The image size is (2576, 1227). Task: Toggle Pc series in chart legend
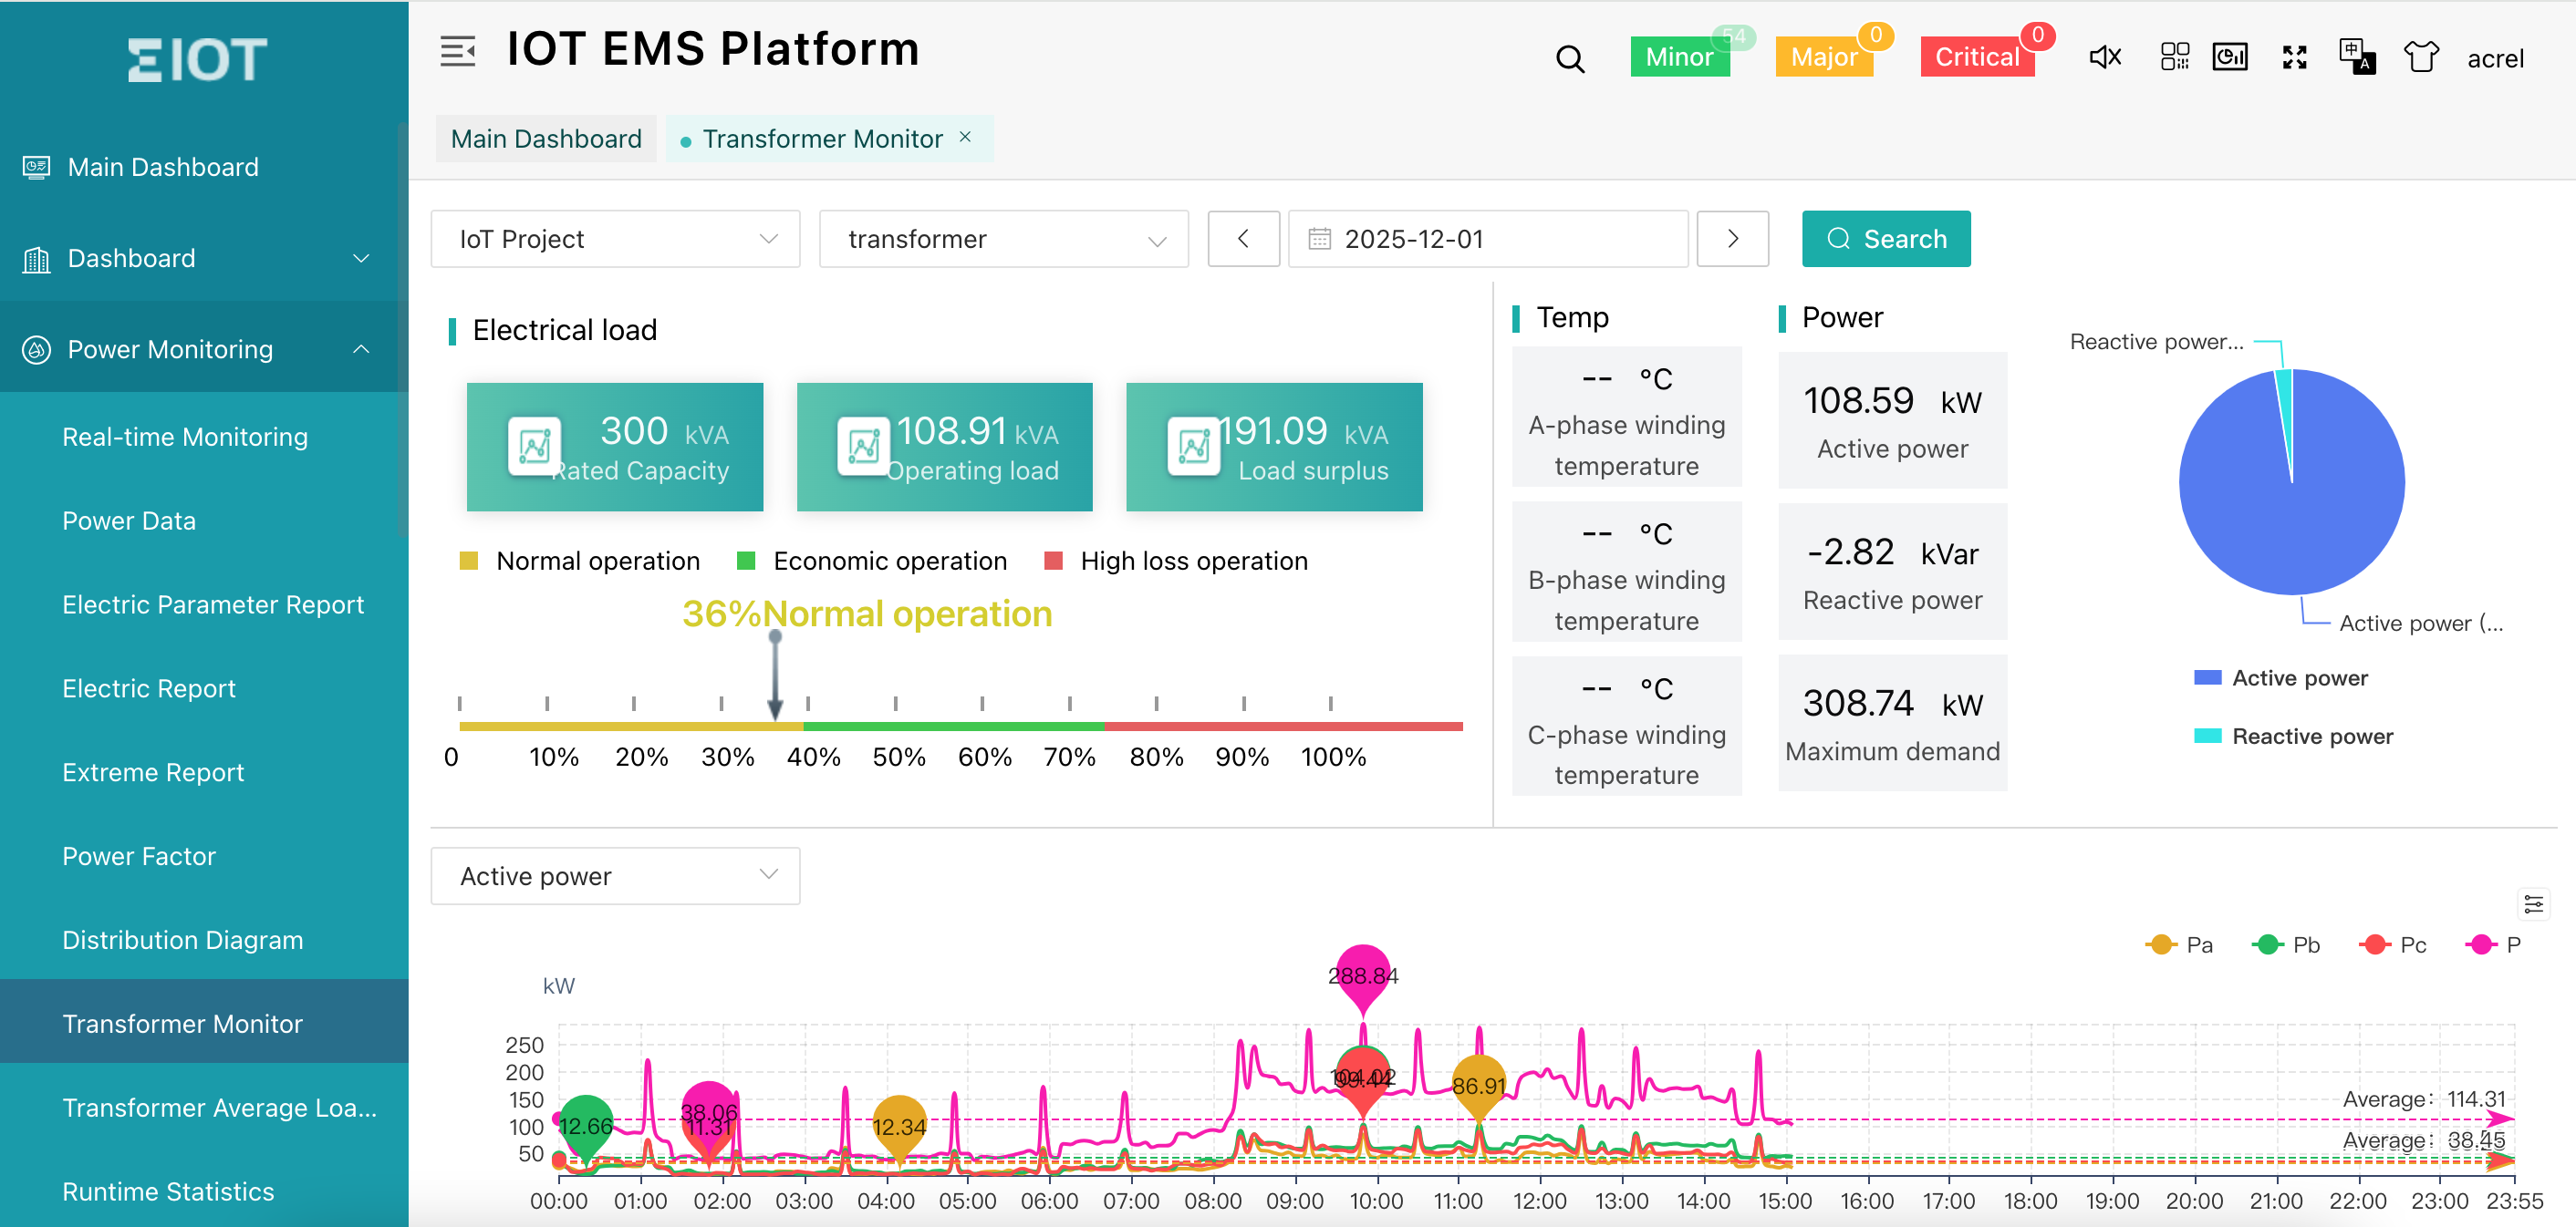pyautogui.click(x=2394, y=944)
